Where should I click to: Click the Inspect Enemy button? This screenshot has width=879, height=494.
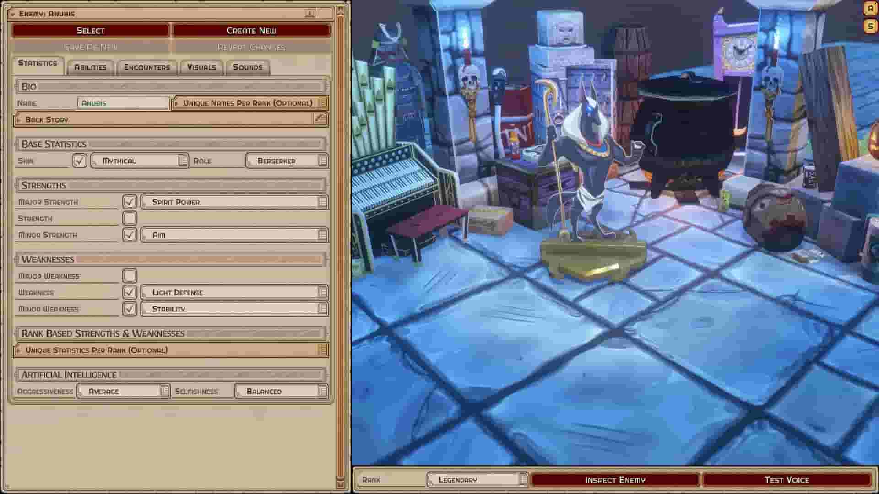pyautogui.click(x=615, y=479)
